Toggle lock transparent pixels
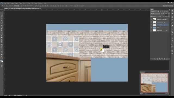This screenshot has height=98, width=174. pos(154,16)
